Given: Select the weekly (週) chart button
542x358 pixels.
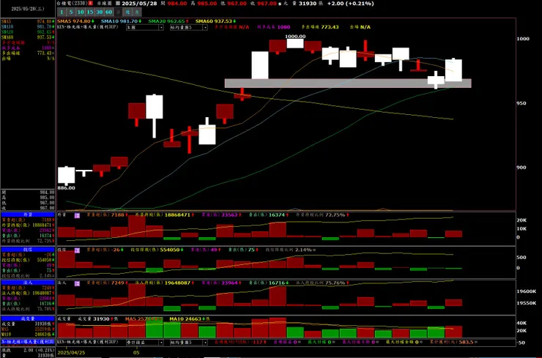Looking at the screenshot, I should 127,12.
